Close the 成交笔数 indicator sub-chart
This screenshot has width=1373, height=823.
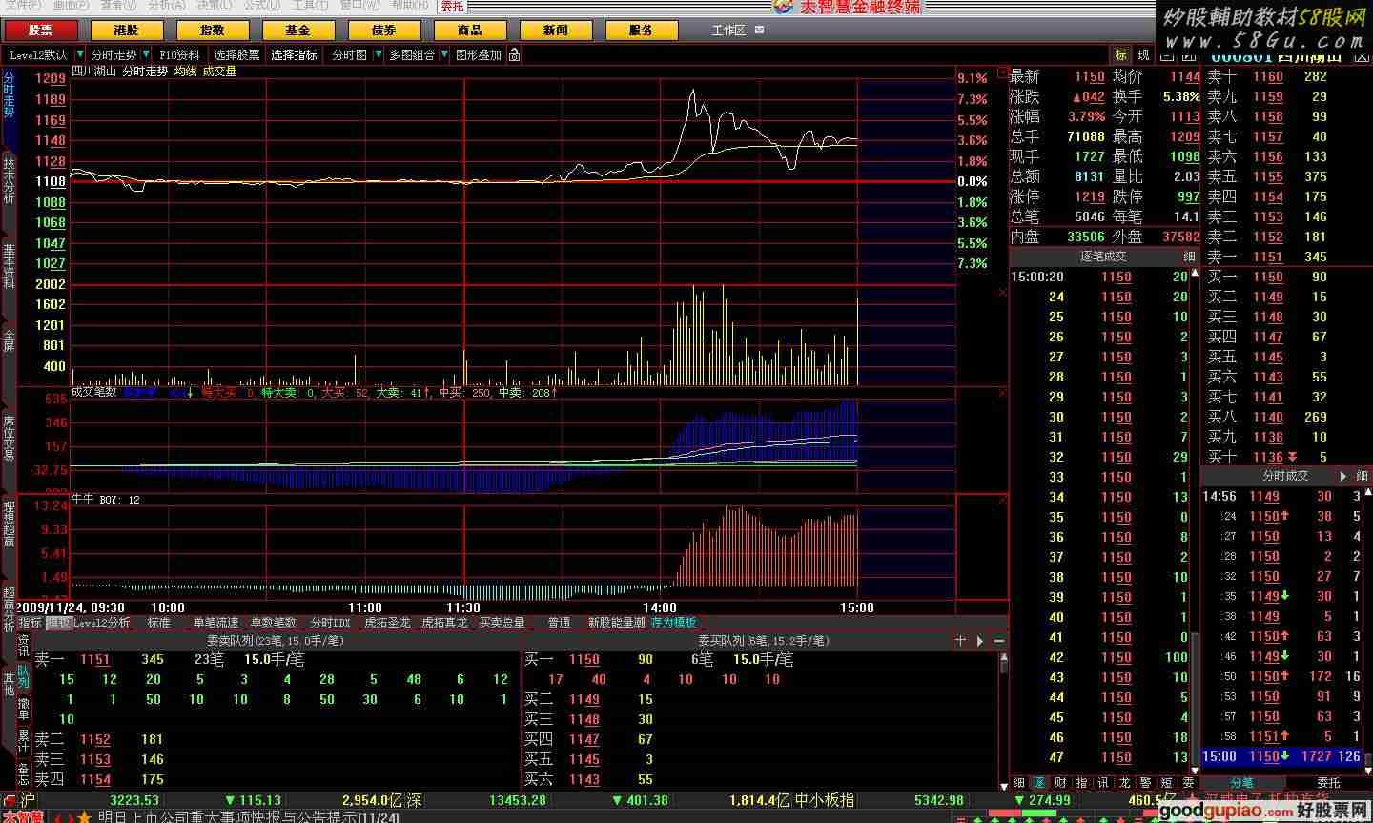(x=1002, y=393)
